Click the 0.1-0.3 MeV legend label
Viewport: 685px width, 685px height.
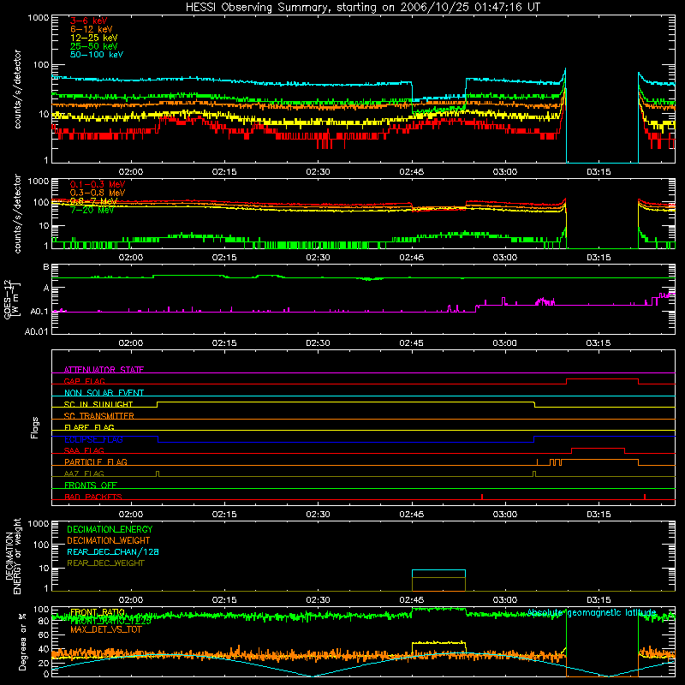pos(98,184)
